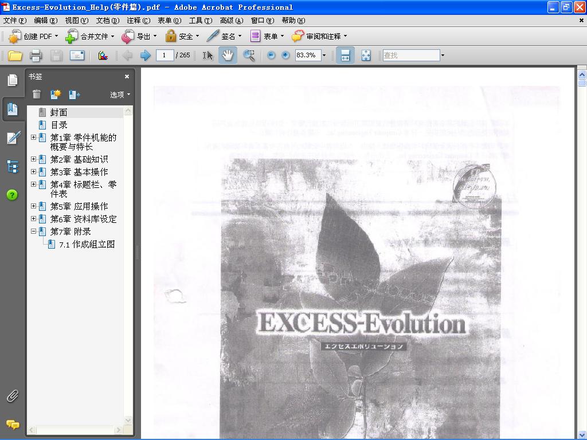This screenshot has width=587, height=440.
Task: Go to previous page arrow
Action: coord(128,56)
